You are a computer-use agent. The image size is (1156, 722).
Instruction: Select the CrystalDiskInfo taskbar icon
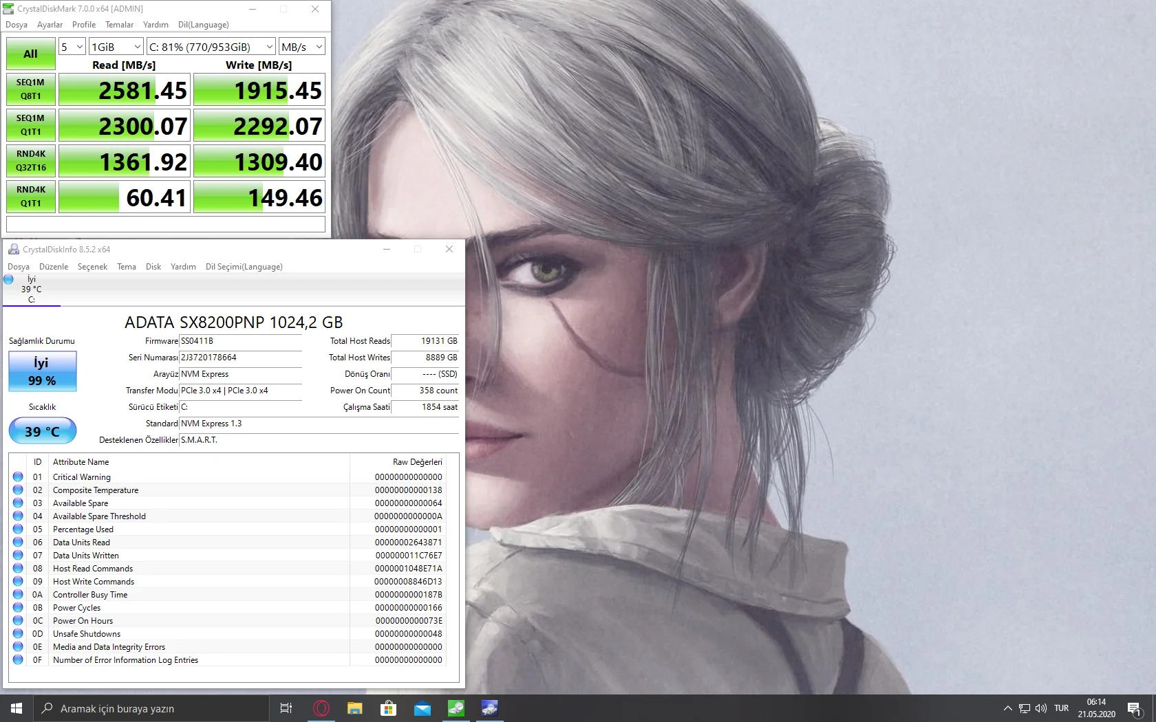[490, 708]
